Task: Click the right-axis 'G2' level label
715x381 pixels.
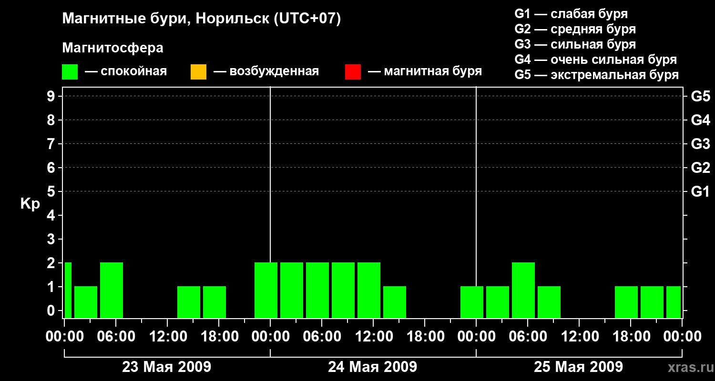Action: pos(700,168)
